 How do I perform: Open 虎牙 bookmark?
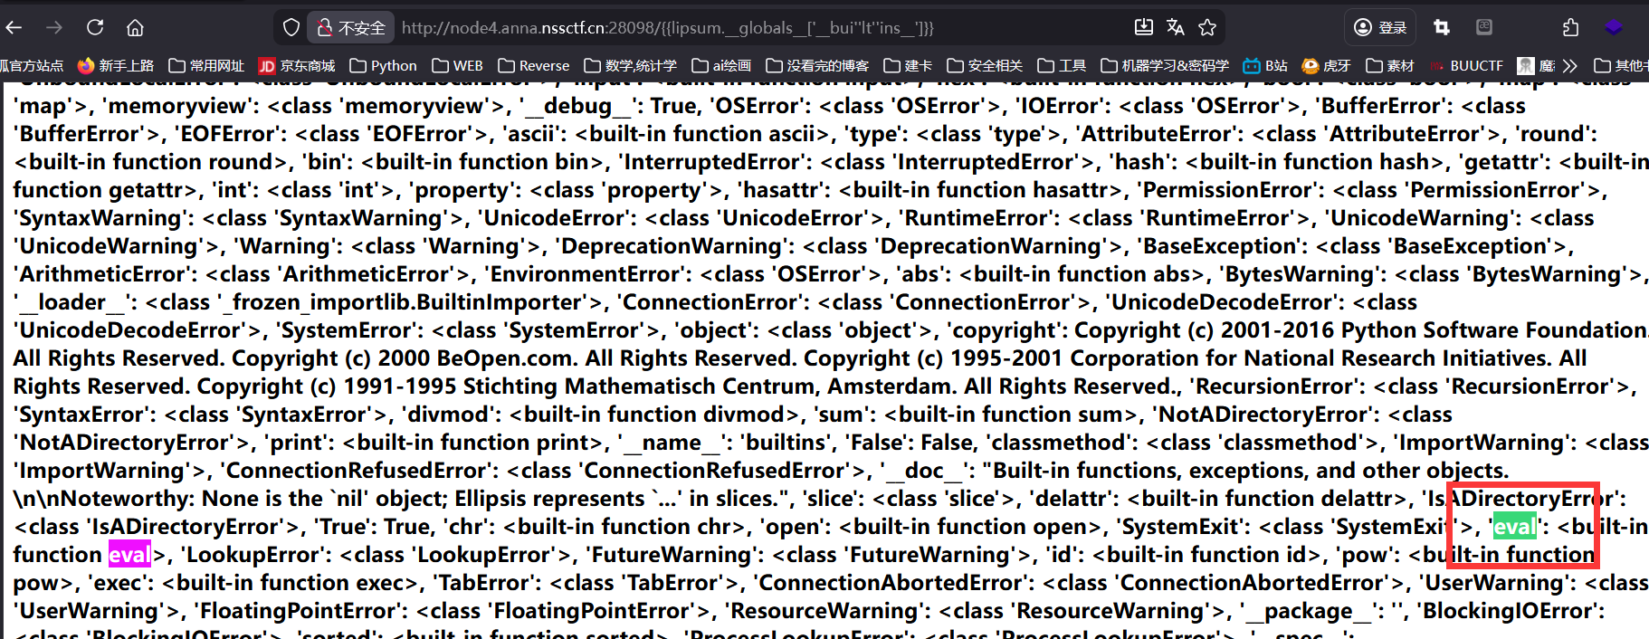(x=1326, y=66)
